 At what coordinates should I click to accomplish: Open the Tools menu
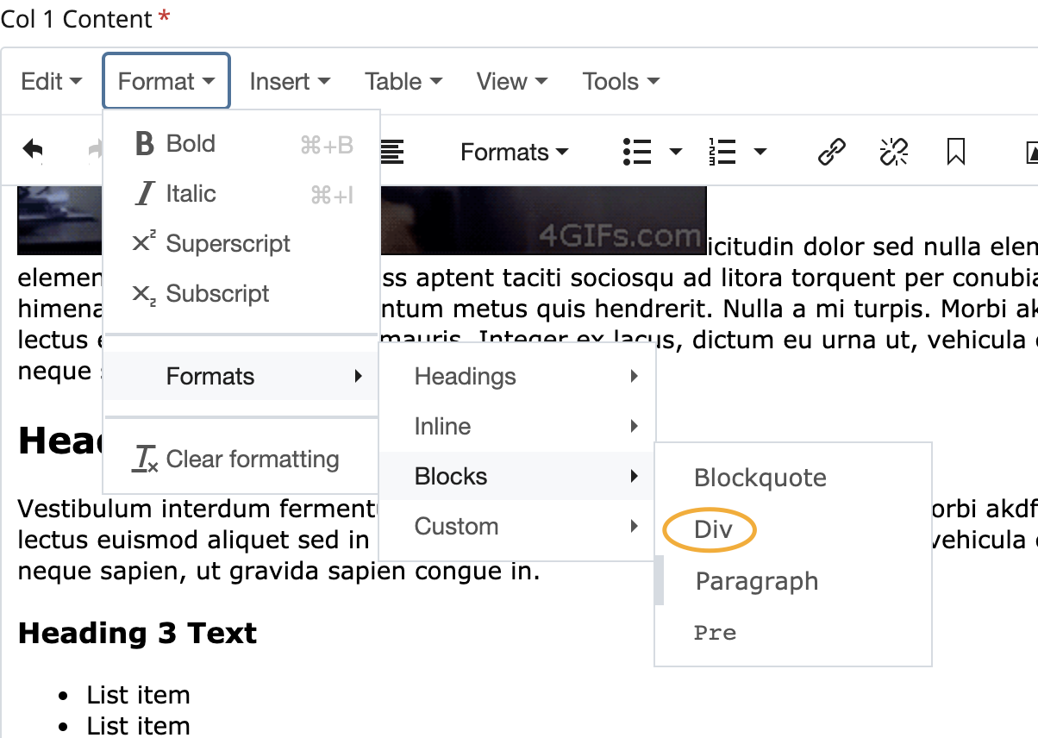(621, 82)
